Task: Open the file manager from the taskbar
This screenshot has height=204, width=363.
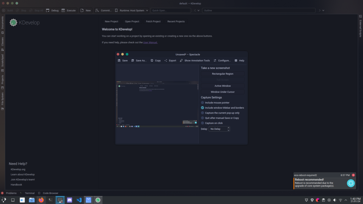Action: pos(32,200)
